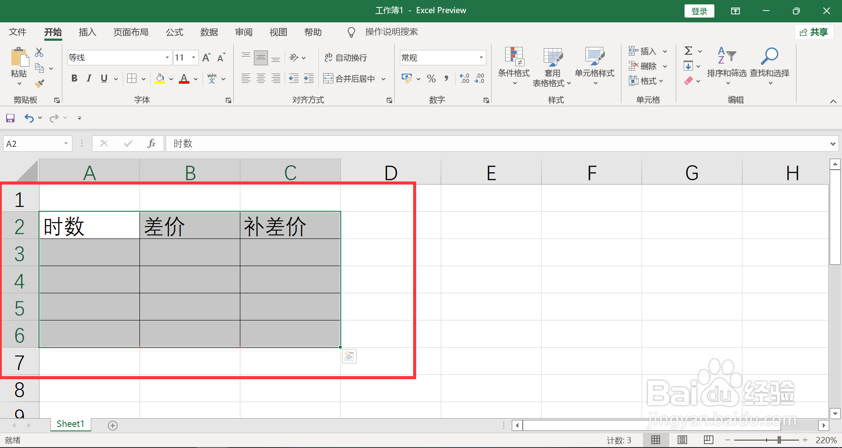Toggle Underline formatting
The image size is (842, 448).
pos(104,78)
